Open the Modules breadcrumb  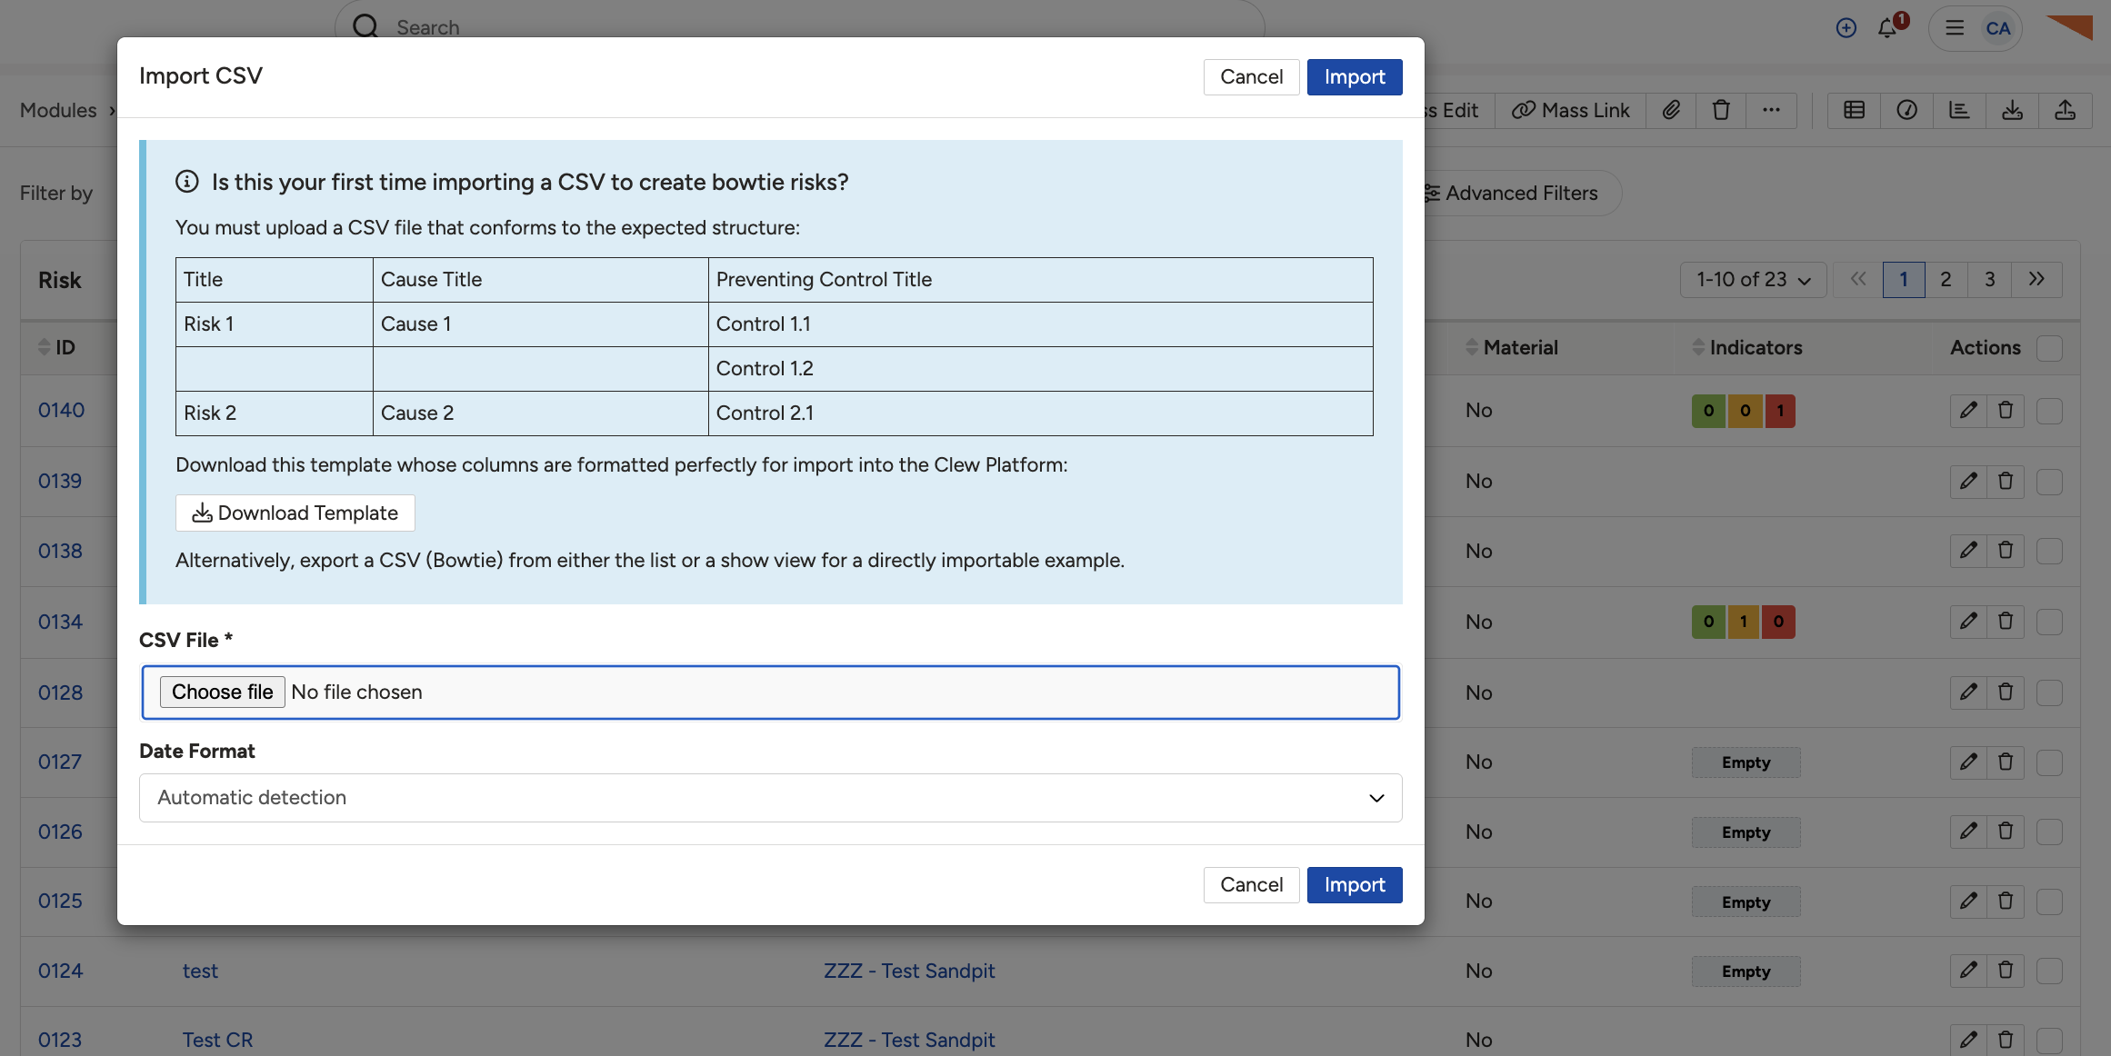point(58,110)
